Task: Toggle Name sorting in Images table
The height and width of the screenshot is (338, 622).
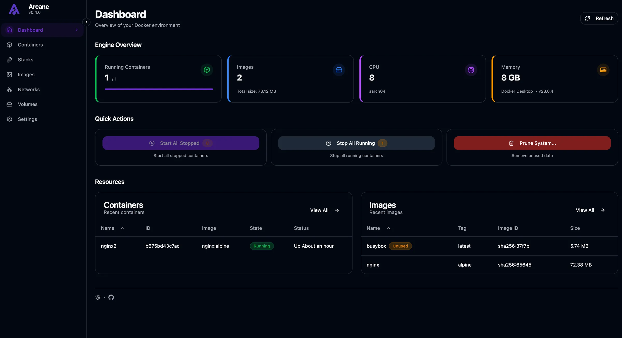Action: click(388, 228)
